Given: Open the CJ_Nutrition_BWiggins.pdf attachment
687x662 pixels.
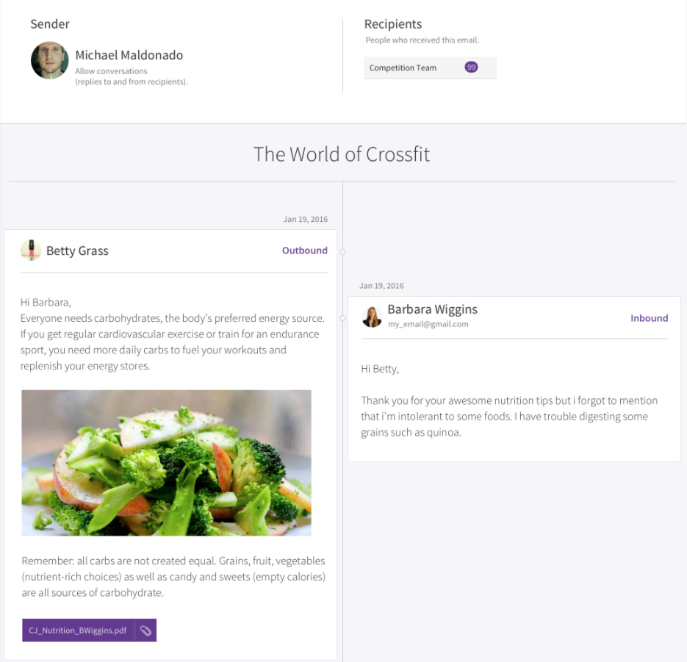Looking at the screenshot, I should click(78, 630).
